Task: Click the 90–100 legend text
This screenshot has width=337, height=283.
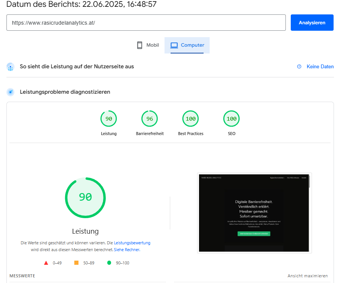Action: coord(122,263)
